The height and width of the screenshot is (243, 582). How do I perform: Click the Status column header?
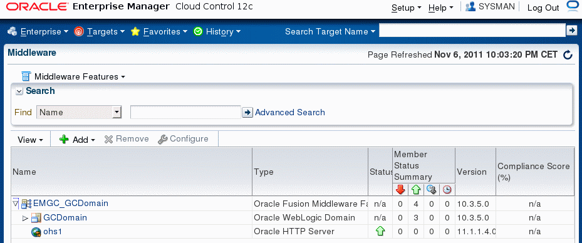(380, 172)
